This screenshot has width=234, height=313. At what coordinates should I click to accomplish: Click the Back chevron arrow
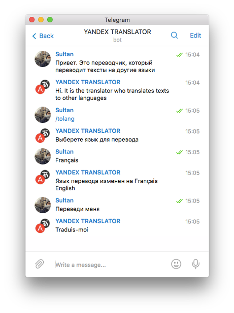[x=34, y=36]
